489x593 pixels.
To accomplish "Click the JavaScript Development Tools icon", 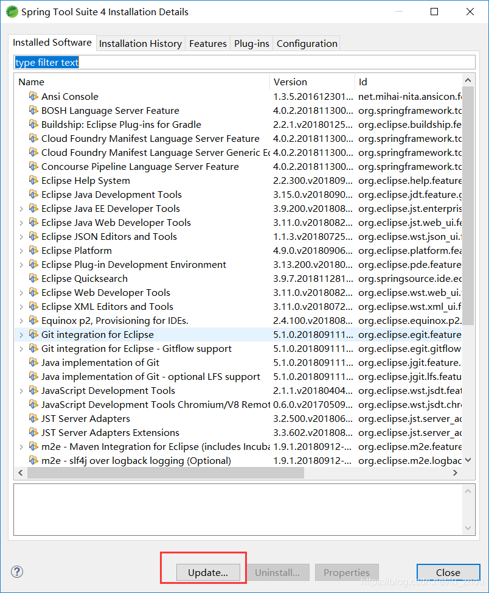I will pyautogui.click(x=33, y=390).
